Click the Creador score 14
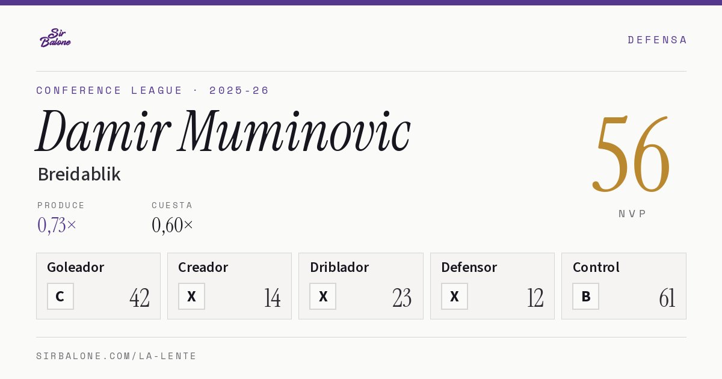Viewport: 722px width, 379px height. pos(273,298)
